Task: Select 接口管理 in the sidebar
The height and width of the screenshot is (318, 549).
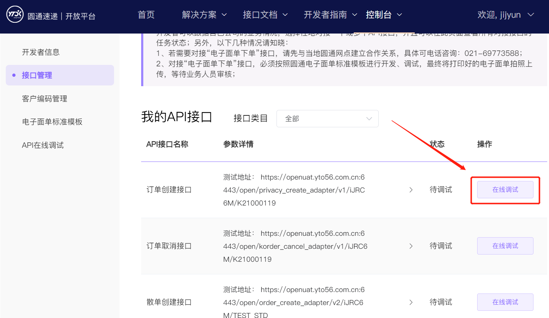Action: pos(60,75)
